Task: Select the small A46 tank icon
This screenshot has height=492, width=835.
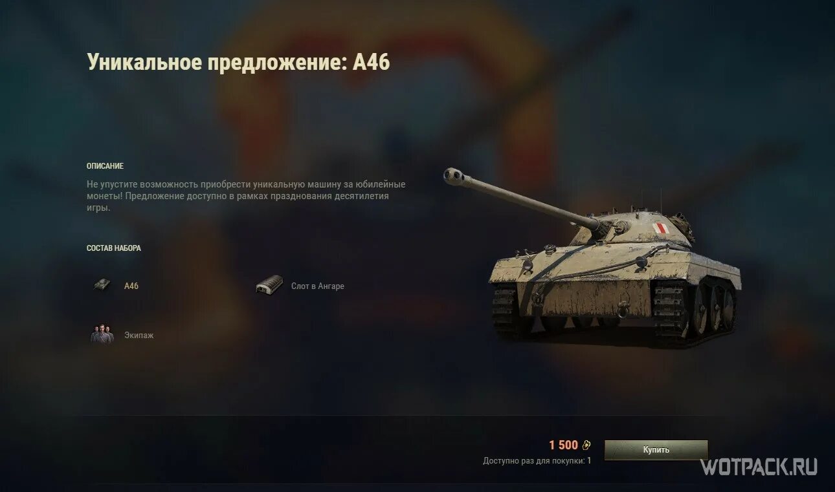Action: tap(101, 285)
